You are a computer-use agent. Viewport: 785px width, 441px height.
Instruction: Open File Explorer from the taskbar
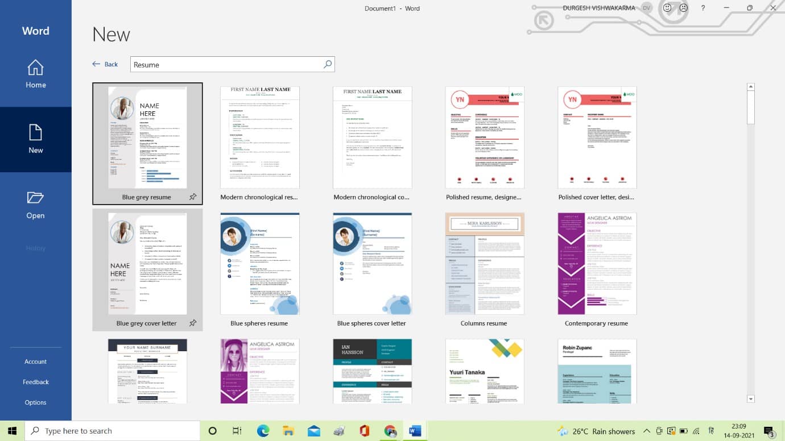[288, 431]
